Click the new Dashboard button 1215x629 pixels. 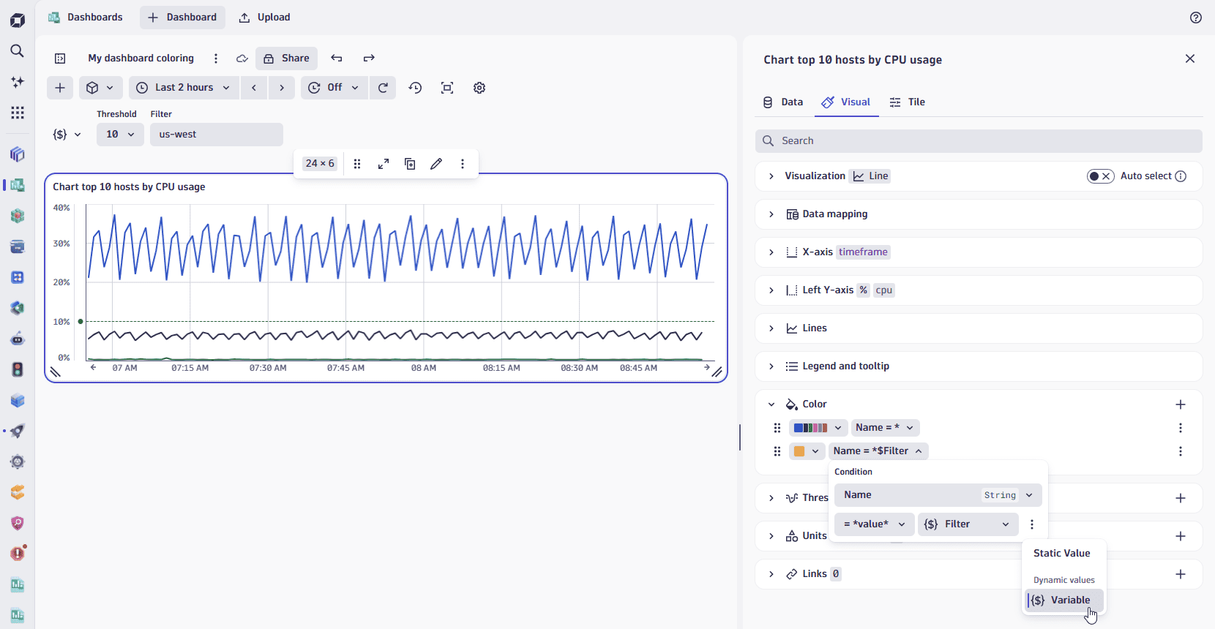(x=182, y=18)
